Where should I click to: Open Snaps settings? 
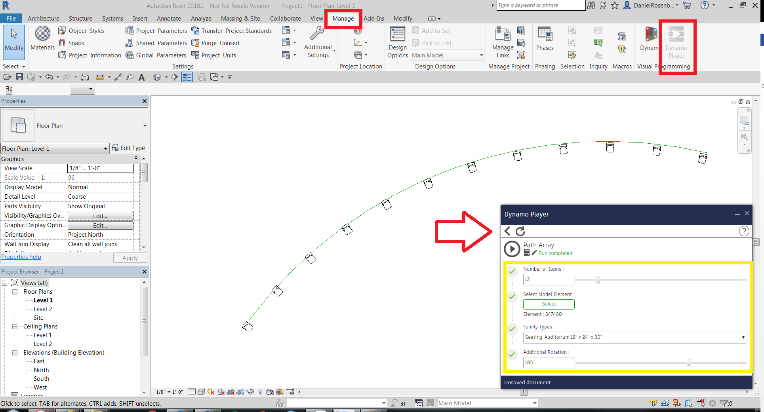(72, 43)
